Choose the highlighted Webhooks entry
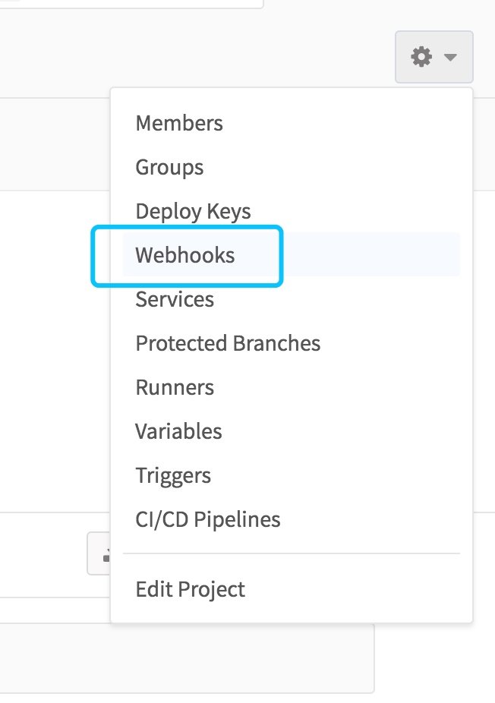 point(185,255)
